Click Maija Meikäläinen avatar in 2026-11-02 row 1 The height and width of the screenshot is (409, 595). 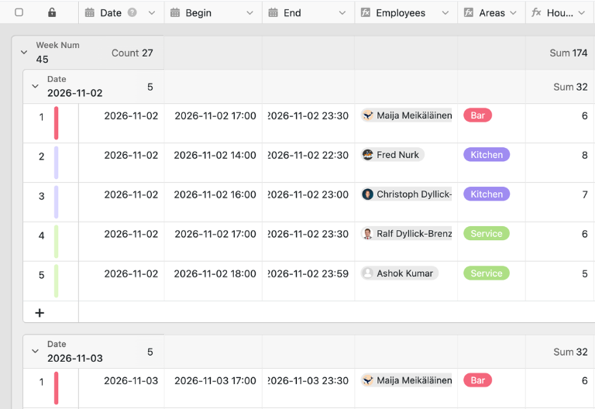[x=367, y=115]
